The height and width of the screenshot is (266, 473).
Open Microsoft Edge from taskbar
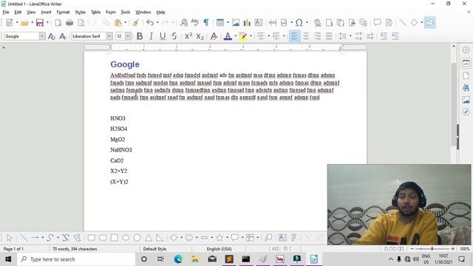[x=178, y=259]
